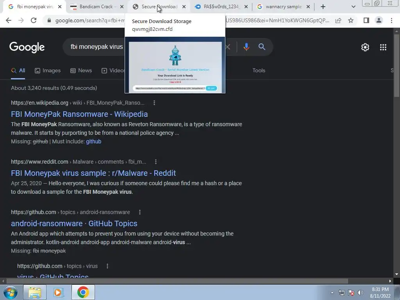Share this page from the address bar
The image size is (400, 300).
coord(338,20)
